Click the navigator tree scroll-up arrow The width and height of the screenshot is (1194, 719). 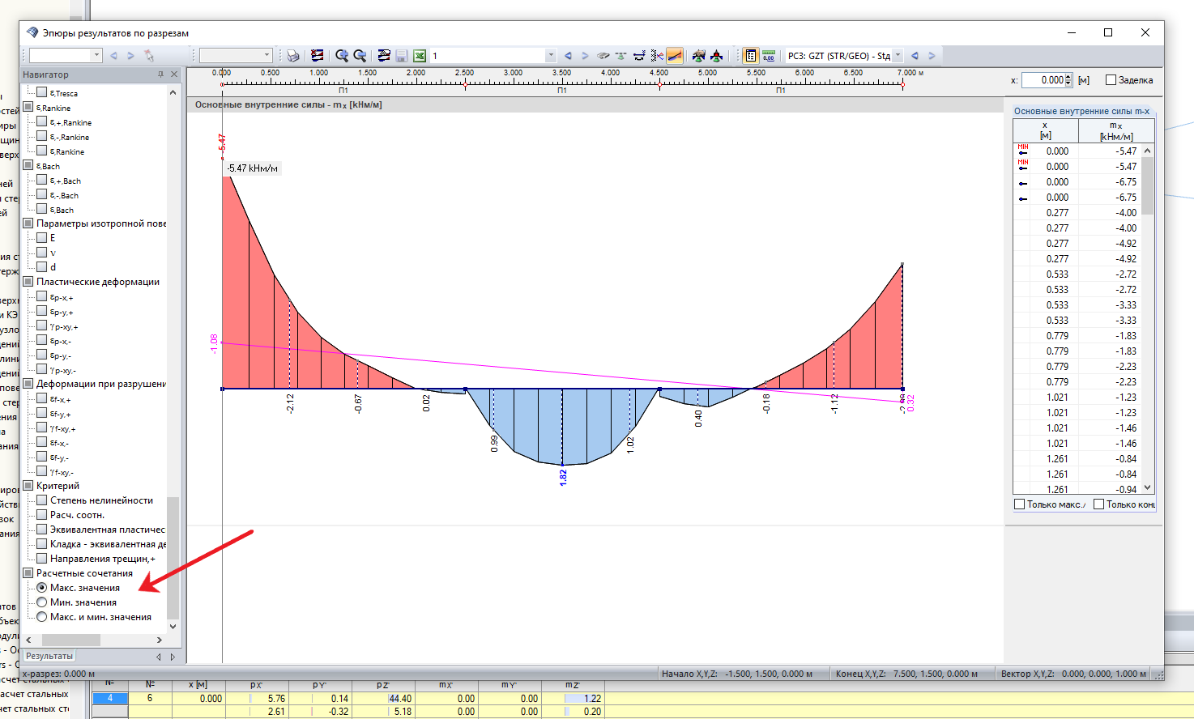(173, 92)
